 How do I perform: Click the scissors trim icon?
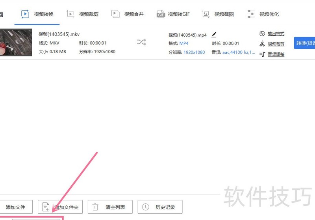[262, 44]
